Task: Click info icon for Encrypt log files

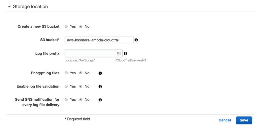Action: tap(100, 73)
